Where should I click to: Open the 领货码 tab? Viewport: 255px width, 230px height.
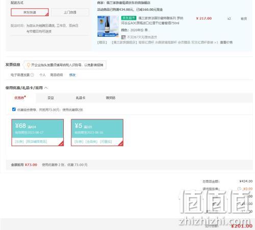point(111,98)
